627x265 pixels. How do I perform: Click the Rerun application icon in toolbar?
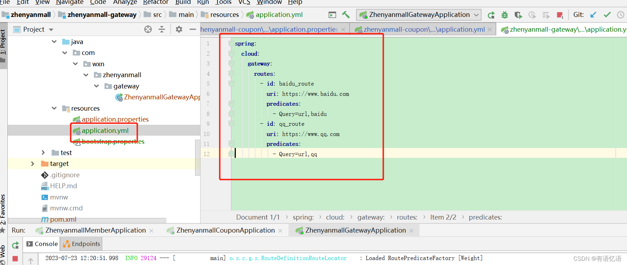pos(491,15)
